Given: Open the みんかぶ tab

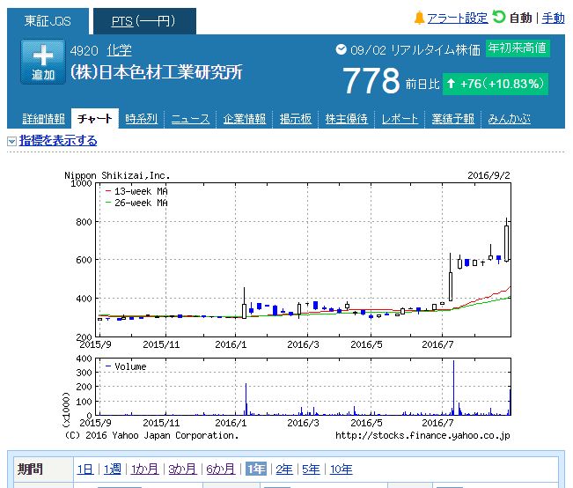Looking at the screenshot, I should click(509, 119).
